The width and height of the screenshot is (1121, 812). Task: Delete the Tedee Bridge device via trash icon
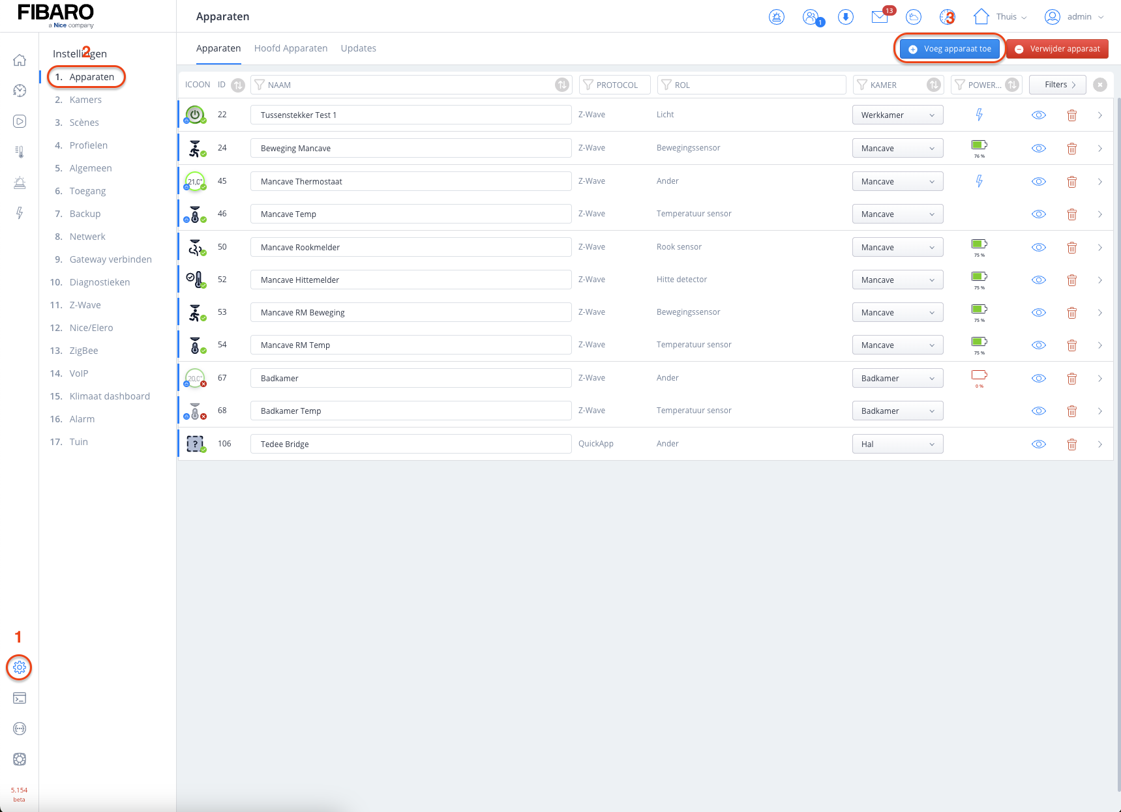tap(1071, 444)
